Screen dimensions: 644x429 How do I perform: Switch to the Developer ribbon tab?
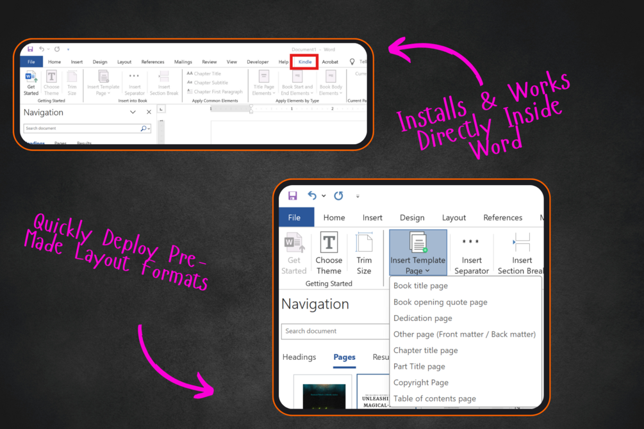click(x=258, y=62)
